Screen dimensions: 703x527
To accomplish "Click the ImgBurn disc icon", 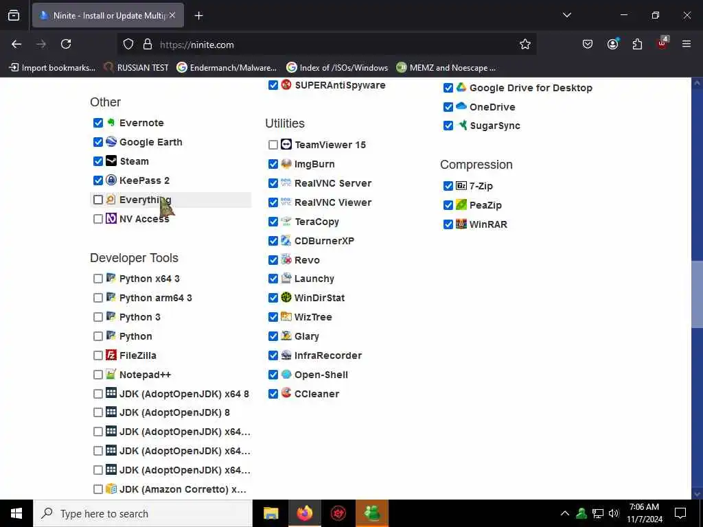I will click(x=286, y=163).
